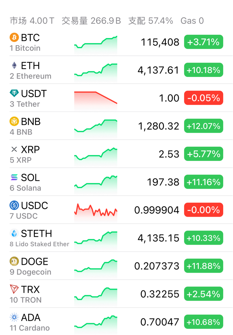Open the USDC red sparkline chart
The width and height of the screenshot is (233, 335).
96,210
